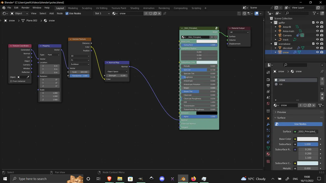Open the View Layer properties tab
The width and height of the screenshot is (326, 183).
tap(268, 91)
